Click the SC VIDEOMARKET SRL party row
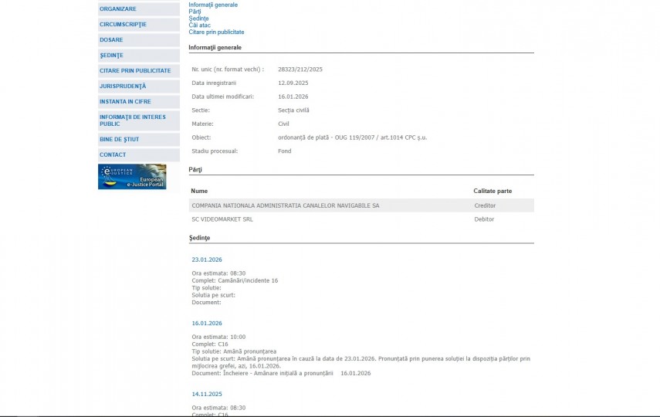The width and height of the screenshot is (660, 417). [222, 219]
